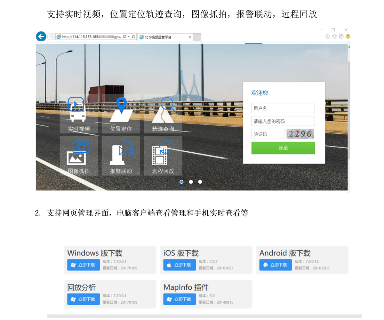Go back with the browser back arrow
The height and width of the screenshot is (320, 384).
pyautogui.click(x=41, y=36)
